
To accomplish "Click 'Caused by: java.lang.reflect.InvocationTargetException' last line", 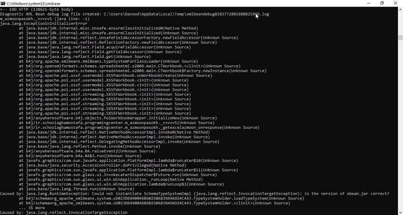I will [x=64, y=213].
